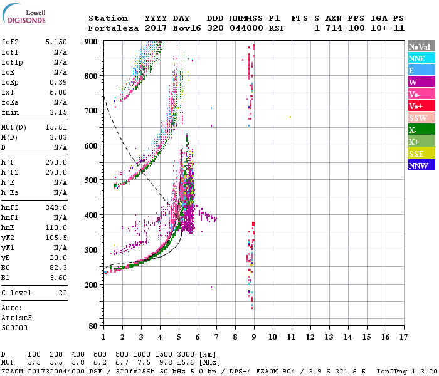
Task: Click the 044000 time value
Action: 246,28
